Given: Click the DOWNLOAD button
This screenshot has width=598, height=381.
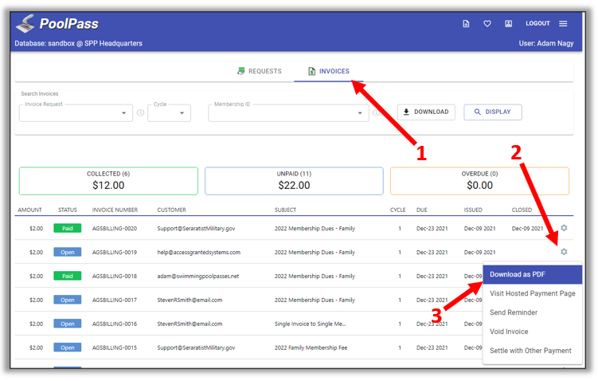Looking at the screenshot, I should pyautogui.click(x=426, y=112).
